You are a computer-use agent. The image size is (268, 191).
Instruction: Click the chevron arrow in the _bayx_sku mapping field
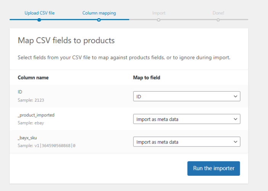pos(235,142)
